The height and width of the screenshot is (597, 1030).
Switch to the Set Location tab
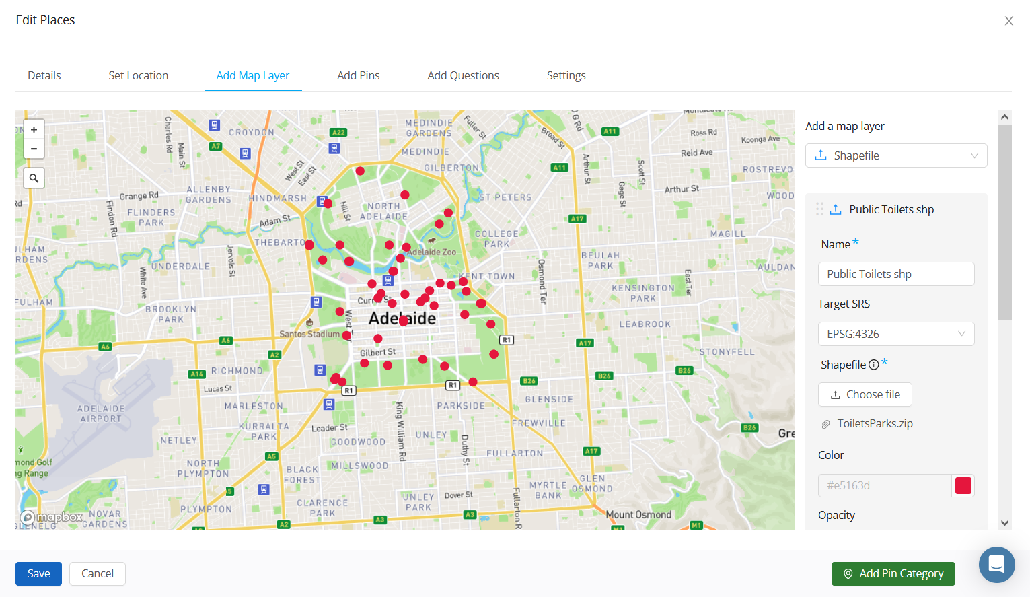point(139,75)
